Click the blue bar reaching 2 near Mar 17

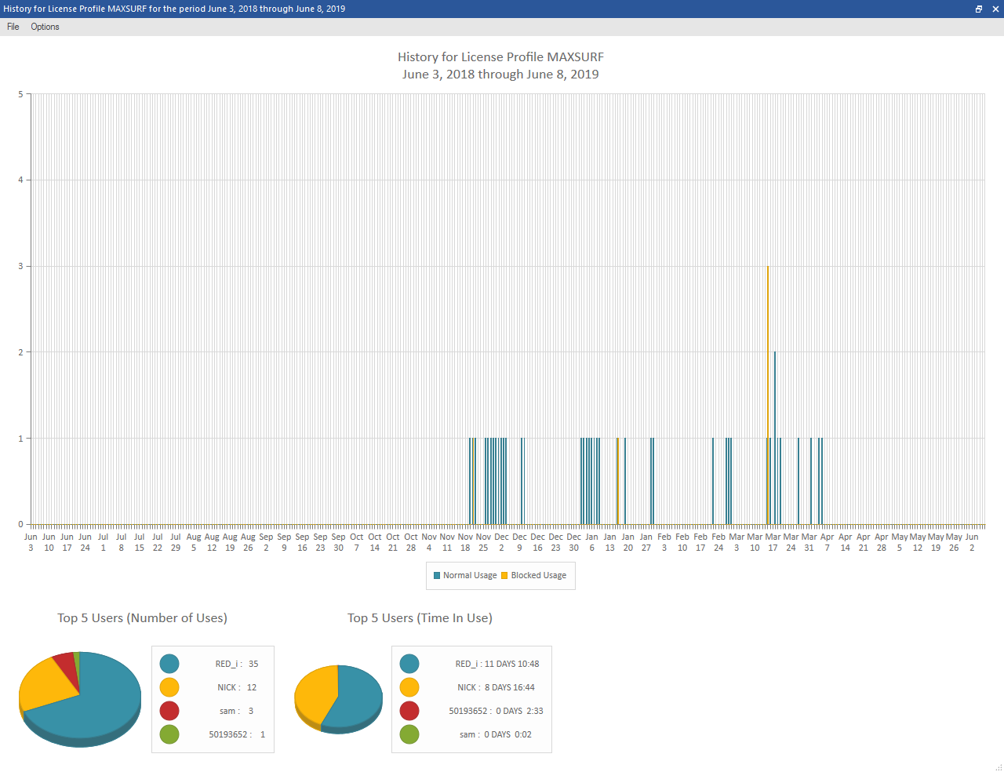click(775, 438)
